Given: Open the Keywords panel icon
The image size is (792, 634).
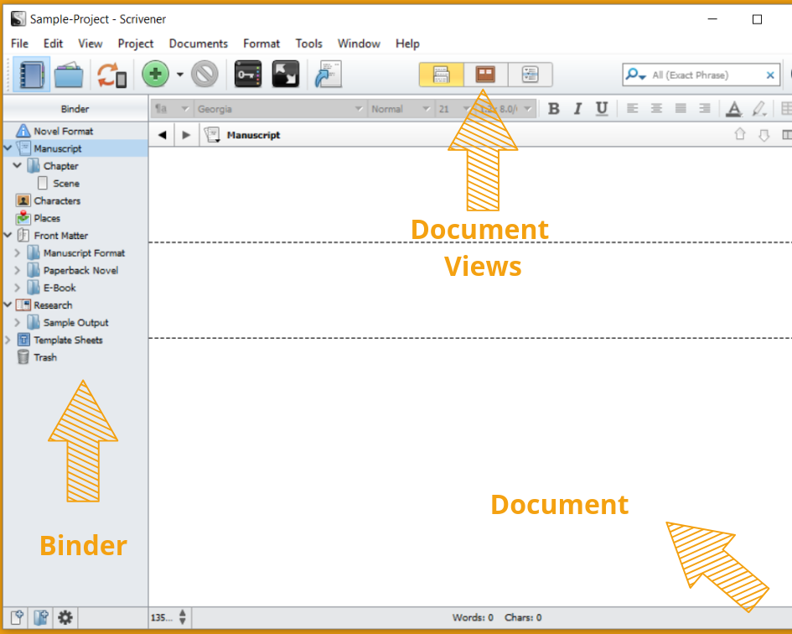Looking at the screenshot, I should click(248, 75).
